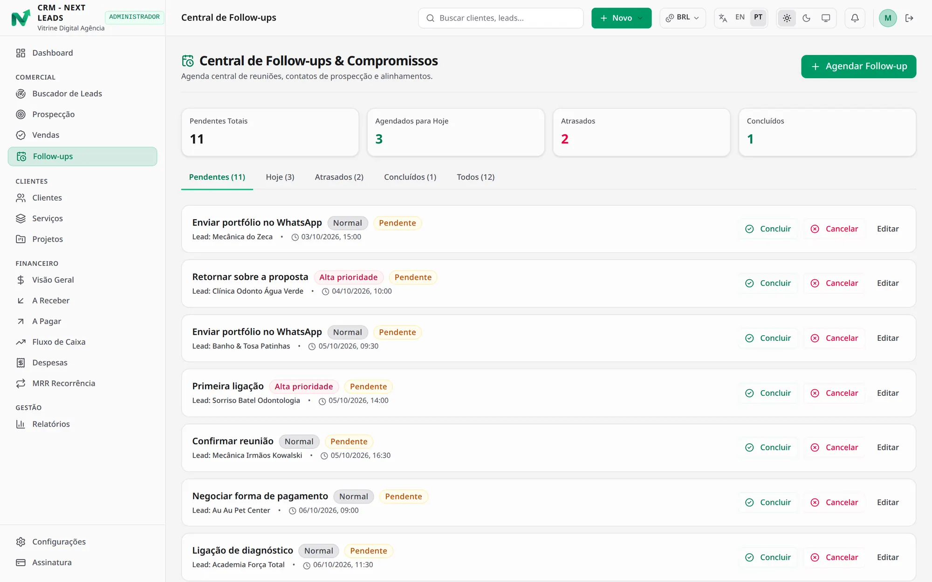Open the BRL currency dropdown
The width and height of the screenshot is (932, 582).
pyautogui.click(x=682, y=18)
